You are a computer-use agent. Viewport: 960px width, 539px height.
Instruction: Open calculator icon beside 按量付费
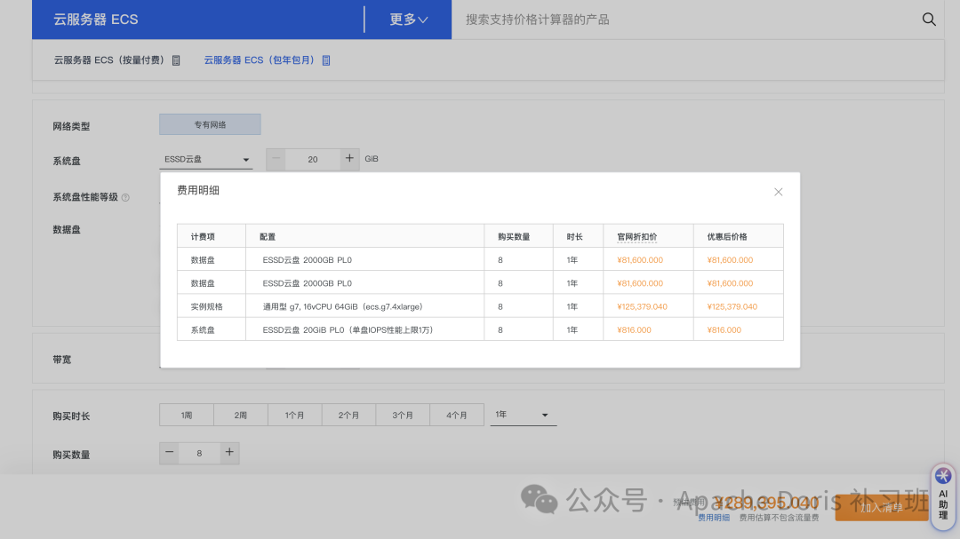click(176, 60)
